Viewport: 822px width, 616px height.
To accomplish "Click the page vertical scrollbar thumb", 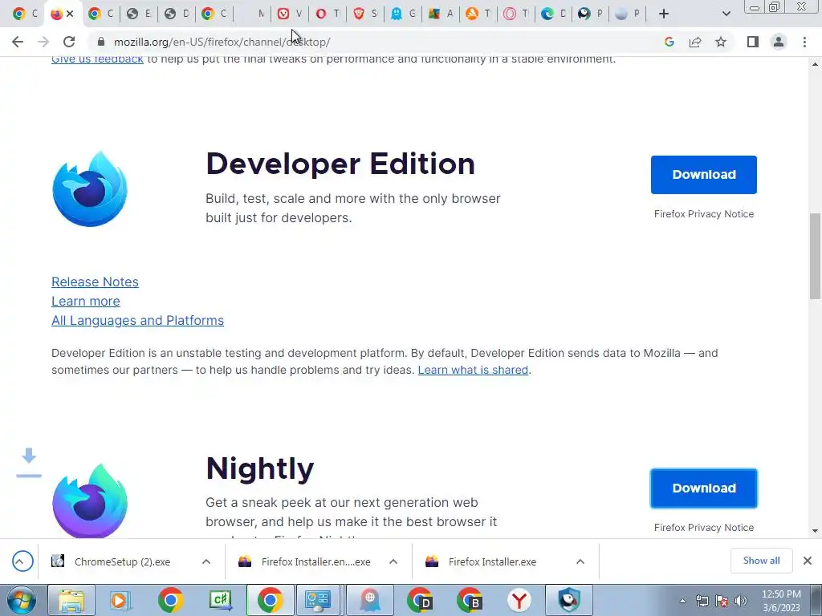I will pos(815,256).
